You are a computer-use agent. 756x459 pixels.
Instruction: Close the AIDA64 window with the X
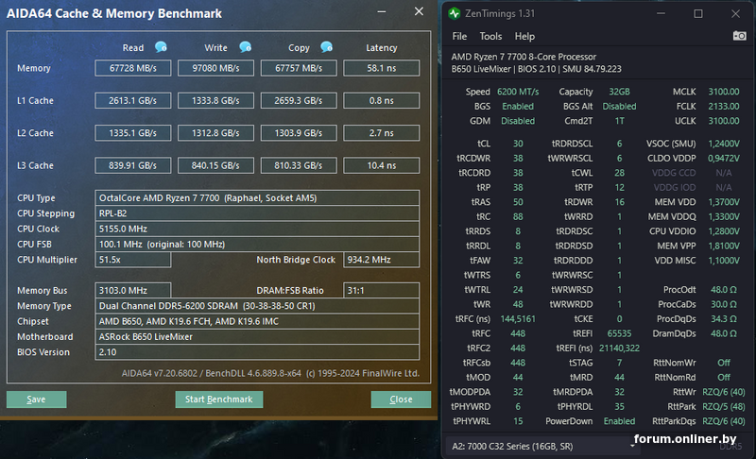[419, 11]
